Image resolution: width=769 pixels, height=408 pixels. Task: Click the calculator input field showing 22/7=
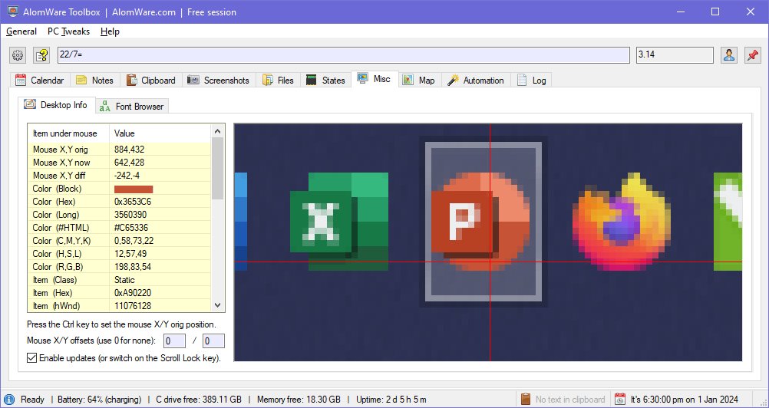tap(343, 55)
